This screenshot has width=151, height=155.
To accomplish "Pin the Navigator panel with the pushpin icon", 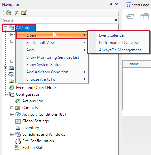I will (111, 4).
